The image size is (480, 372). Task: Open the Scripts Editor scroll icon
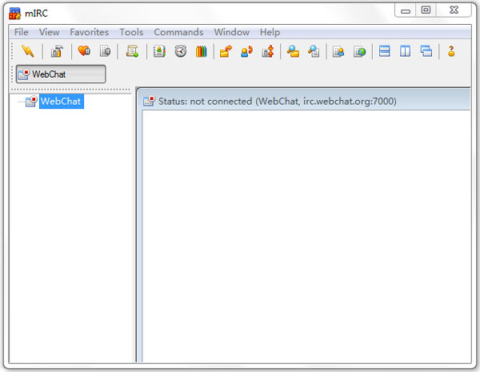[132, 52]
